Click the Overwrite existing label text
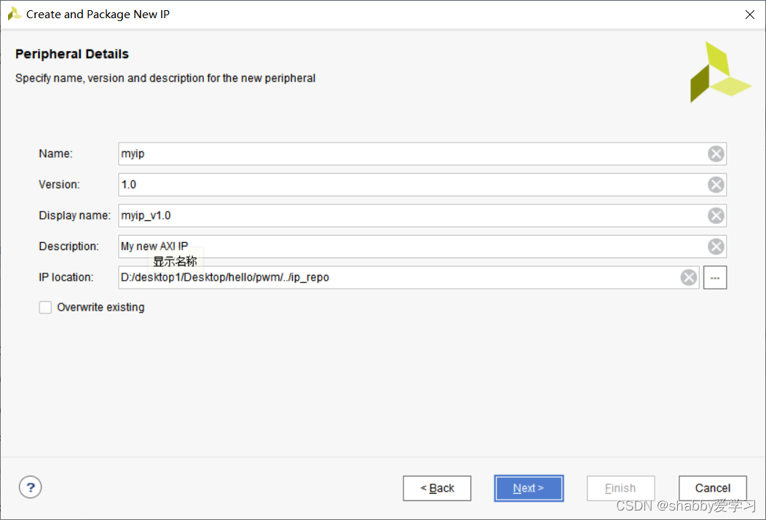Image resolution: width=766 pixels, height=520 pixels. click(x=100, y=308)
